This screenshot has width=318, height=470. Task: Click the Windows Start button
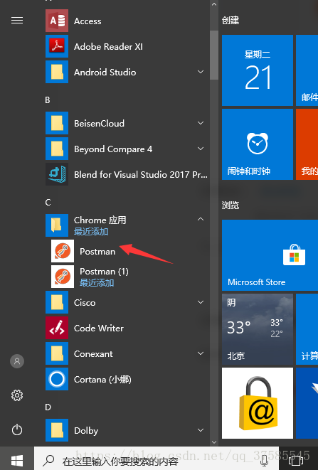[17, 460]
